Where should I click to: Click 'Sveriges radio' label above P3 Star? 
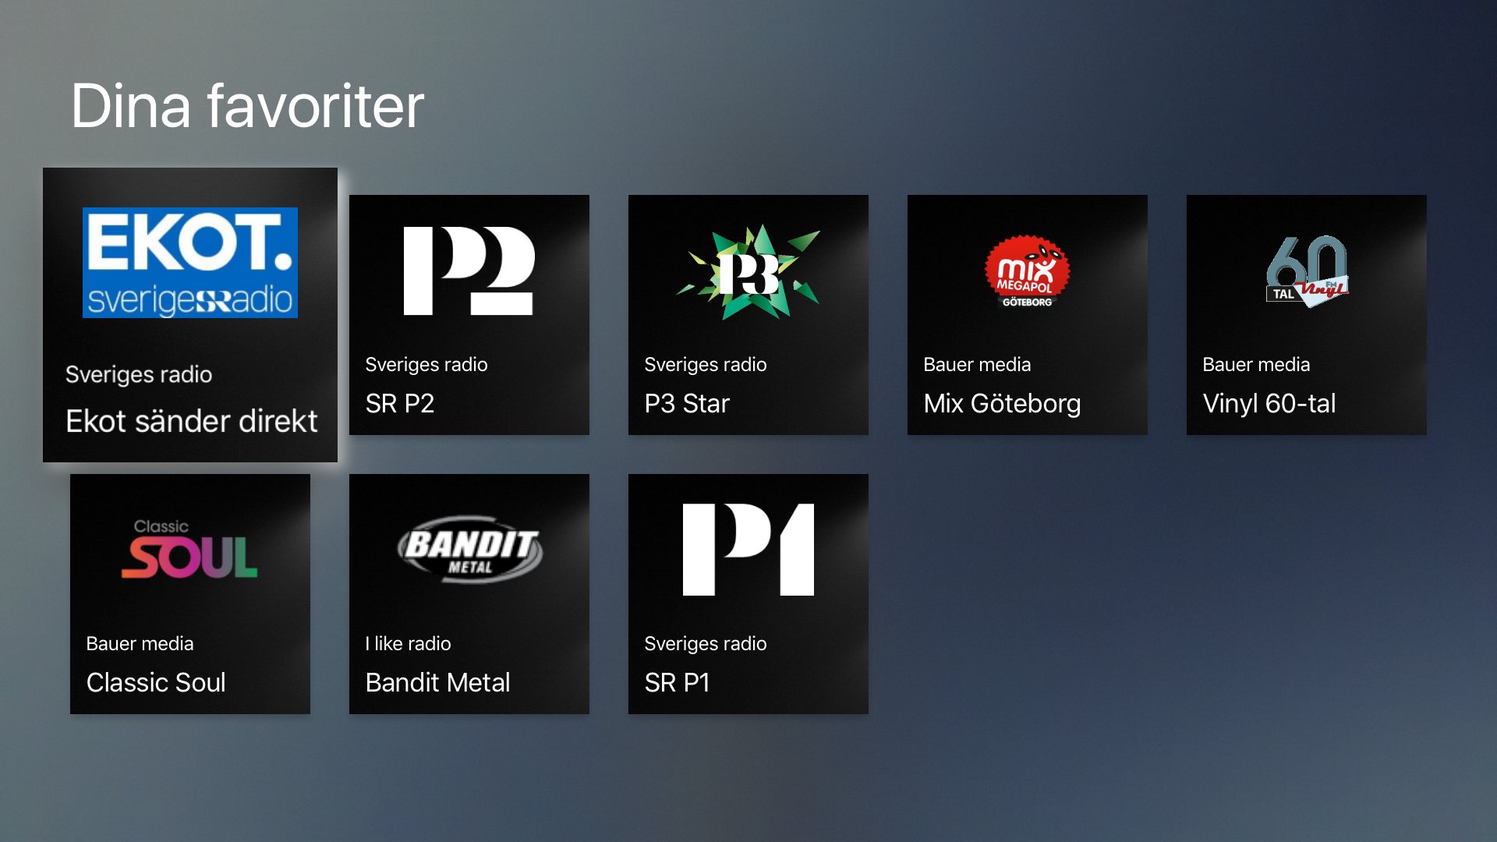click(706, 365)
